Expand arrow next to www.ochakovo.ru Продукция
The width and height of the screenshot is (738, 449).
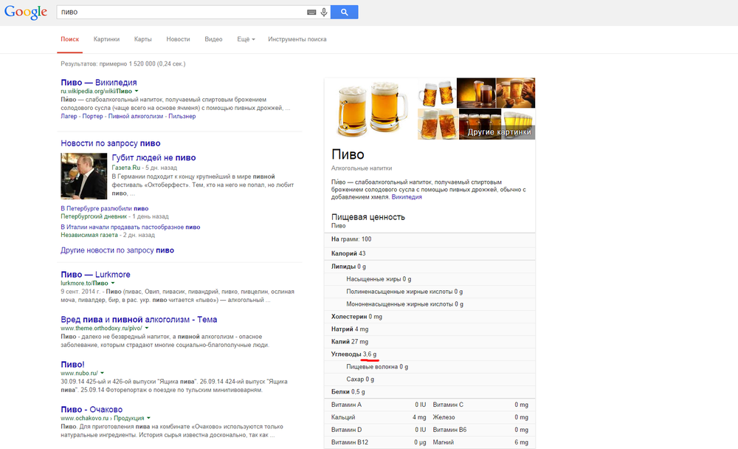pos(148,418)
